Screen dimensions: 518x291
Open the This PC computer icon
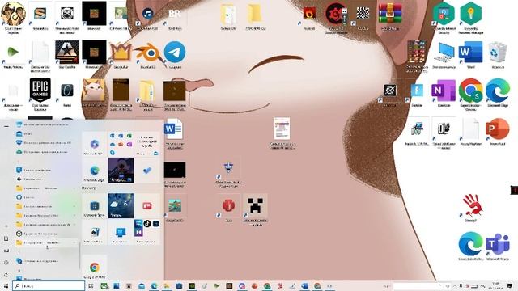coord(444,52)
